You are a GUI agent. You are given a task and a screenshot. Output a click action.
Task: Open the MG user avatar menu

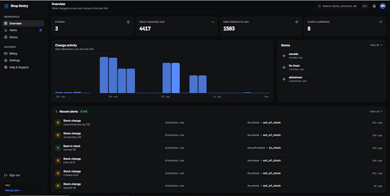[383, 6]
